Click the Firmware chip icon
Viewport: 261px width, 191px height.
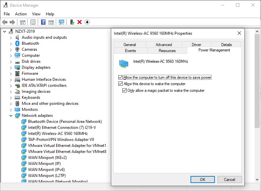pyautogui.click(x=17, y=73)
